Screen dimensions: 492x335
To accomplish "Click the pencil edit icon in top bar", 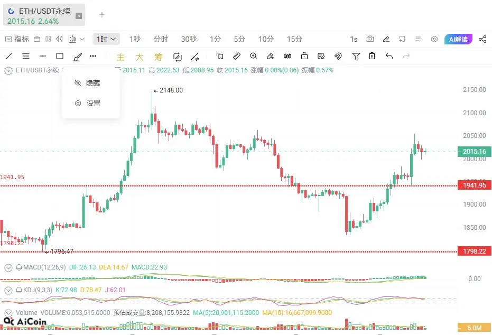I will [x=386, y=39].
